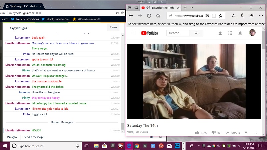Open the YouTube hamburger guide menu
The height and width of the screenshot is (150, 267).
coord(134,33)
